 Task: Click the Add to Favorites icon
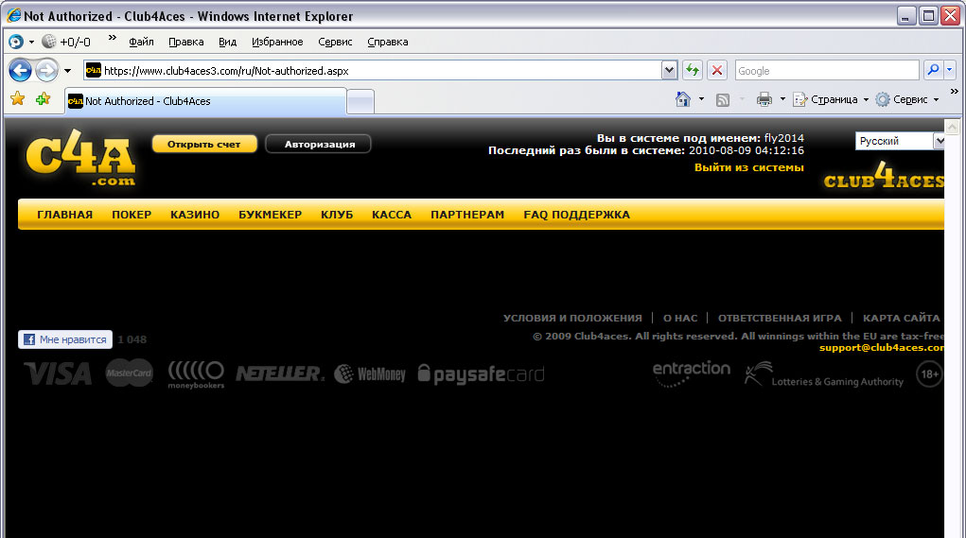pyautogui.click(x=43, y=98)
